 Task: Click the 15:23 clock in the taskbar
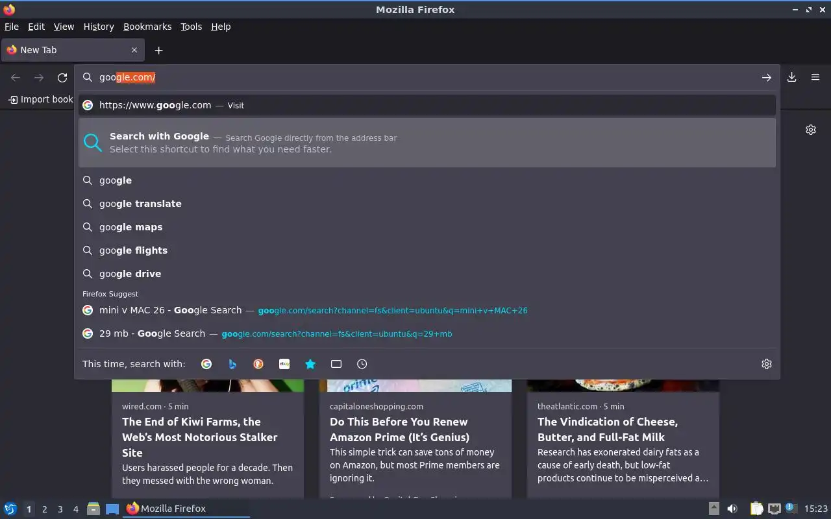coord(816,509)
